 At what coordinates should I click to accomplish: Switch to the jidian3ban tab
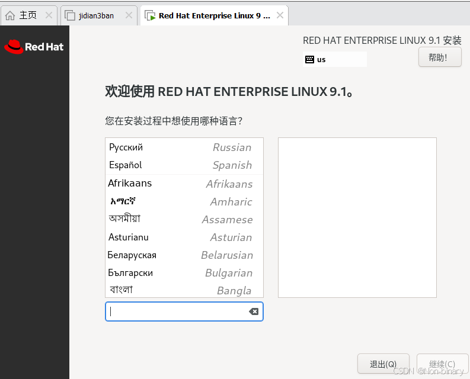99,15
